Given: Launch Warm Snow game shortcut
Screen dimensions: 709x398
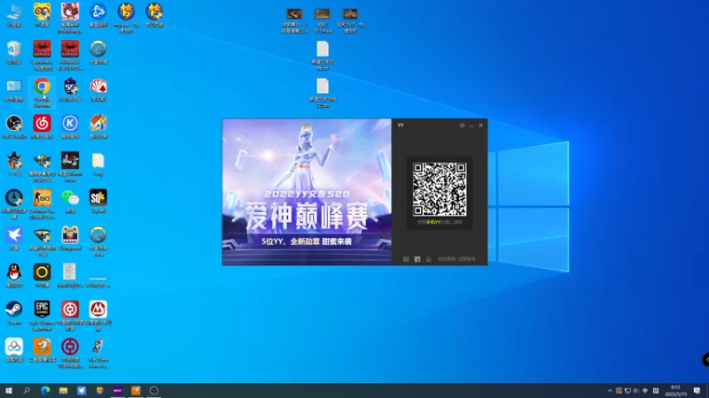Looking at the screenshot, I should [x=70, y=167].
